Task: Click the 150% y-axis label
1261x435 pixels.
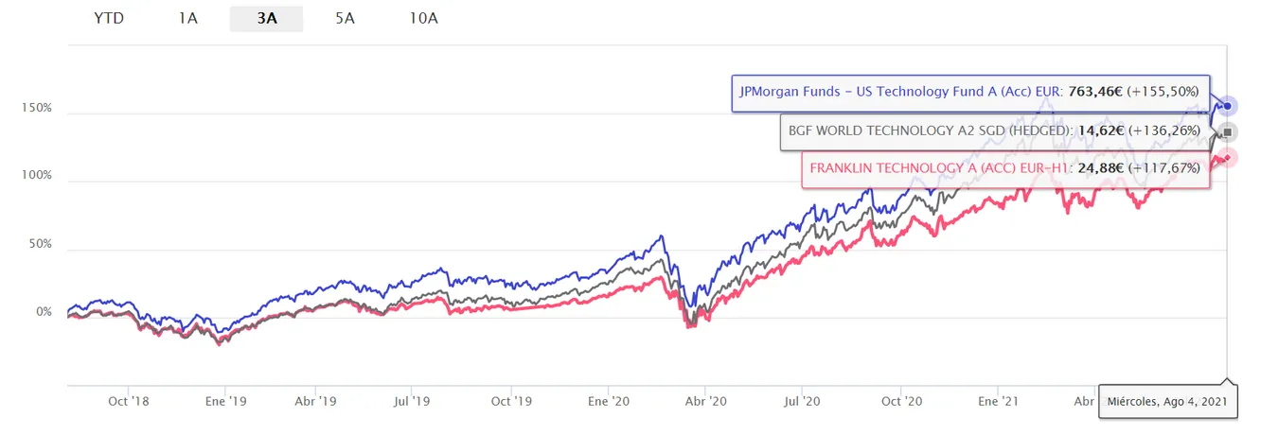Action: tap(39, 108)
